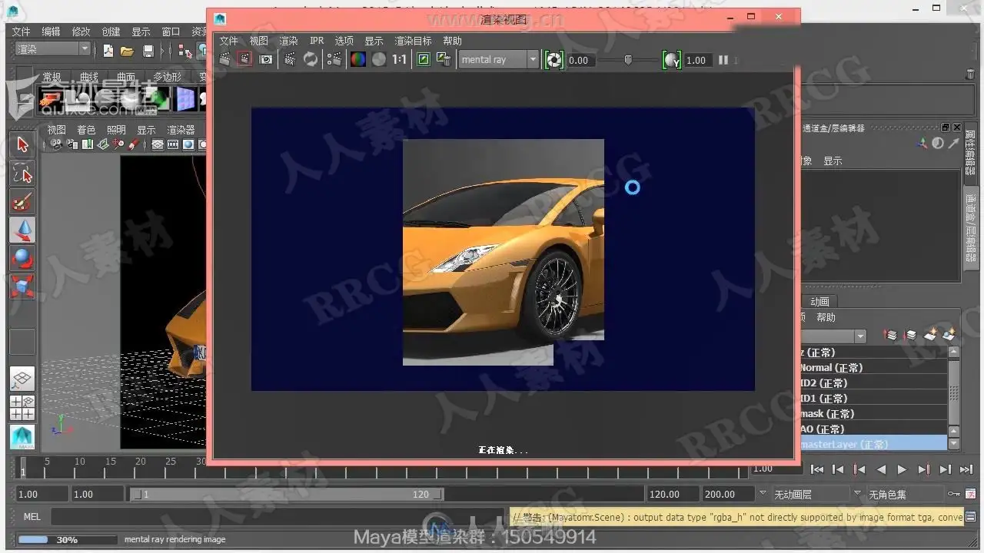Open the 视图 menu in Render View
This screenshot has width=984, height=553.
(258, 41)
